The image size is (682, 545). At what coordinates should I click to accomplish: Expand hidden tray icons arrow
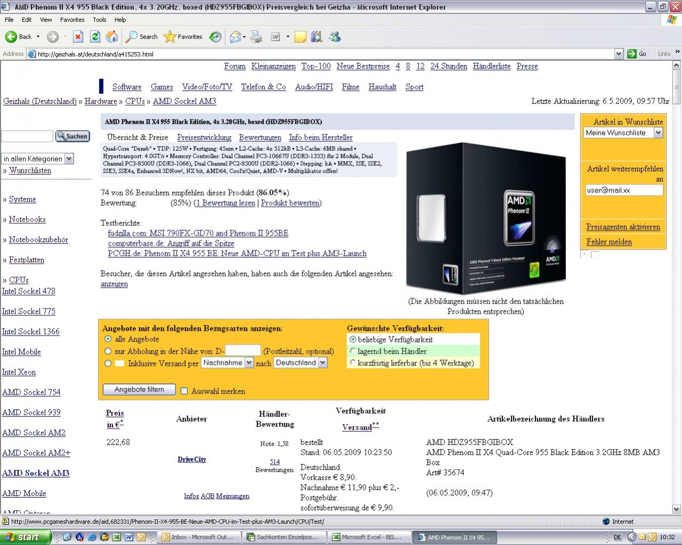[632, 537]
